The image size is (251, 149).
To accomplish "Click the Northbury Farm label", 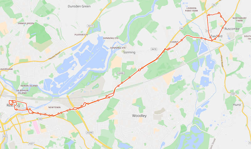I will pos(239,19).
